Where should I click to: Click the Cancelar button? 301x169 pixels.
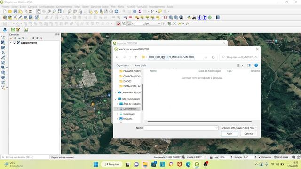(x=249, y=134)
